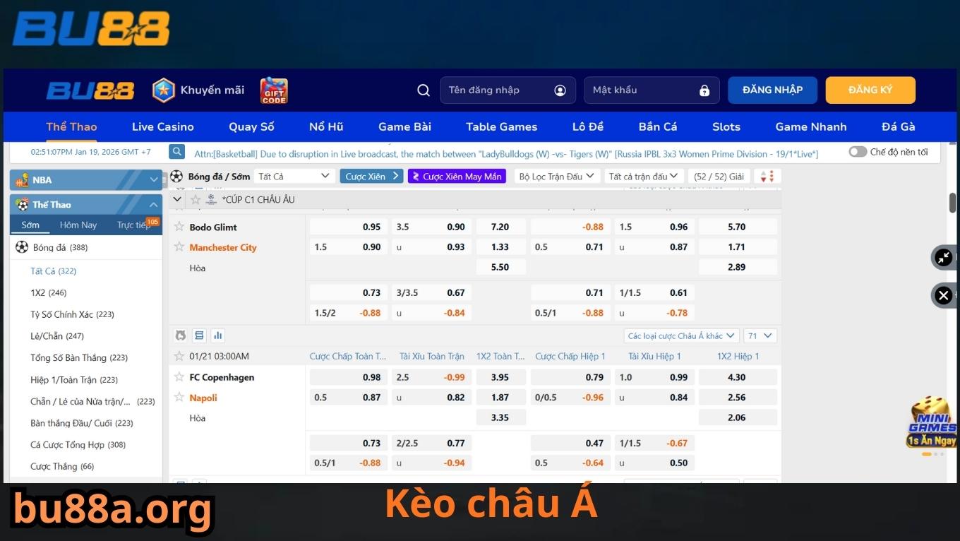Viewport: 960px width, 541px height.
Task: Enable Chế độ nền tối dark mode switch
Action: point(858,151)
